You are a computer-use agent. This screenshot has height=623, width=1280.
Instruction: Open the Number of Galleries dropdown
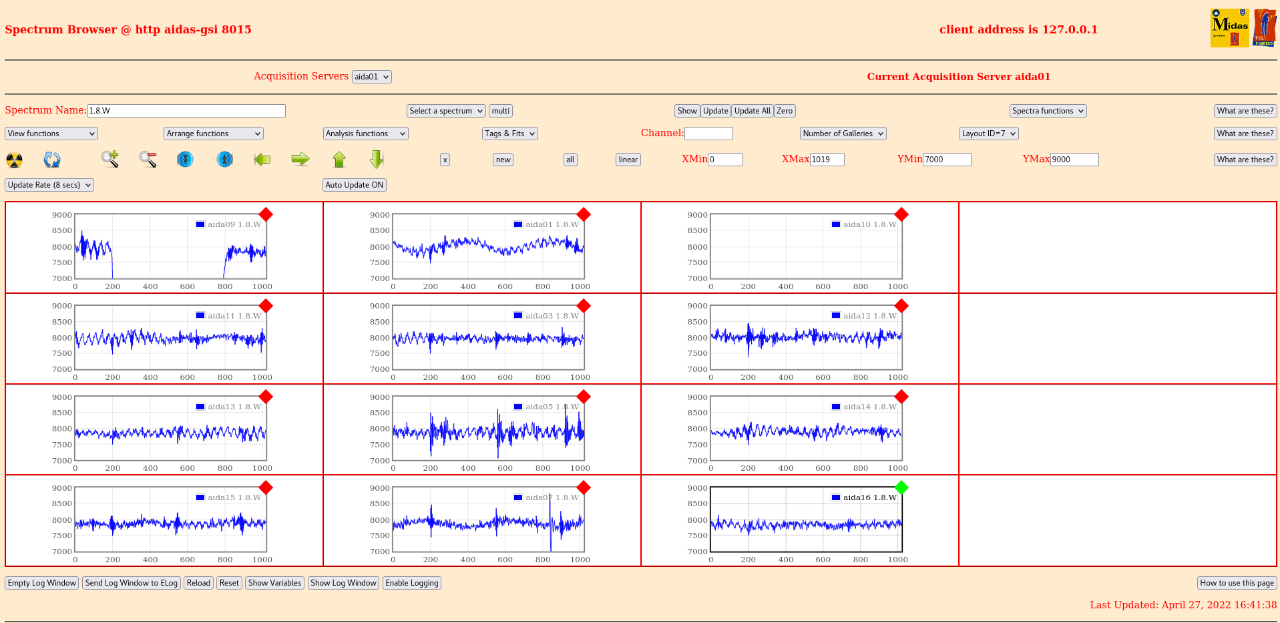click(843, 134)
